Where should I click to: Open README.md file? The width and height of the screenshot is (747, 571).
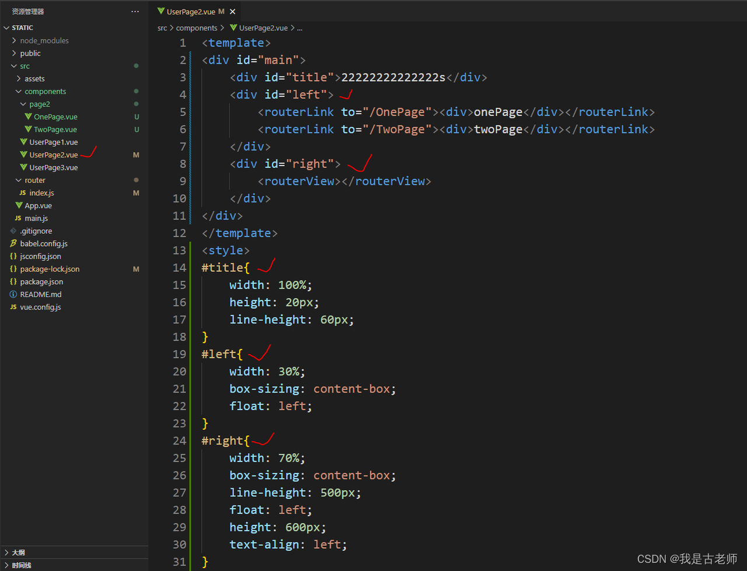click(41, 295)
